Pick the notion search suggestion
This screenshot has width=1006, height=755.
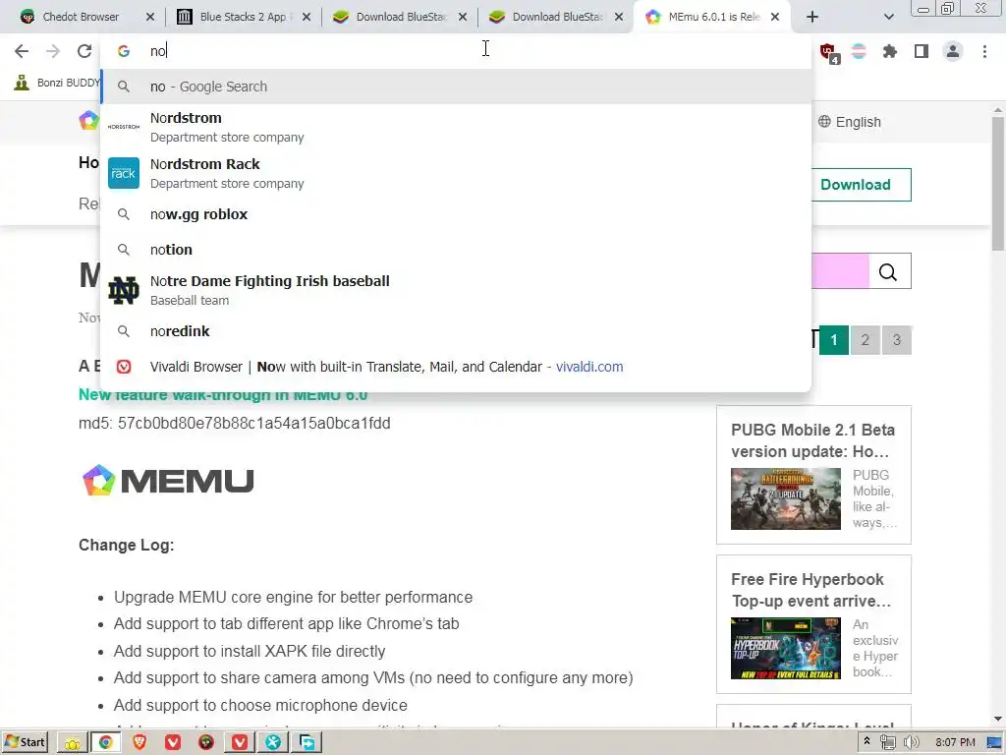(x=456, y=250)
